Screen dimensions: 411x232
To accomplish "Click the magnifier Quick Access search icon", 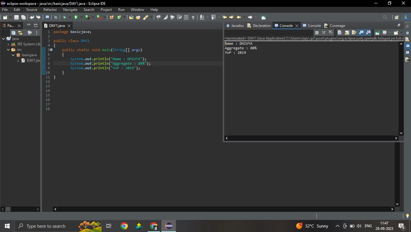I will click(x=385, y=17).
